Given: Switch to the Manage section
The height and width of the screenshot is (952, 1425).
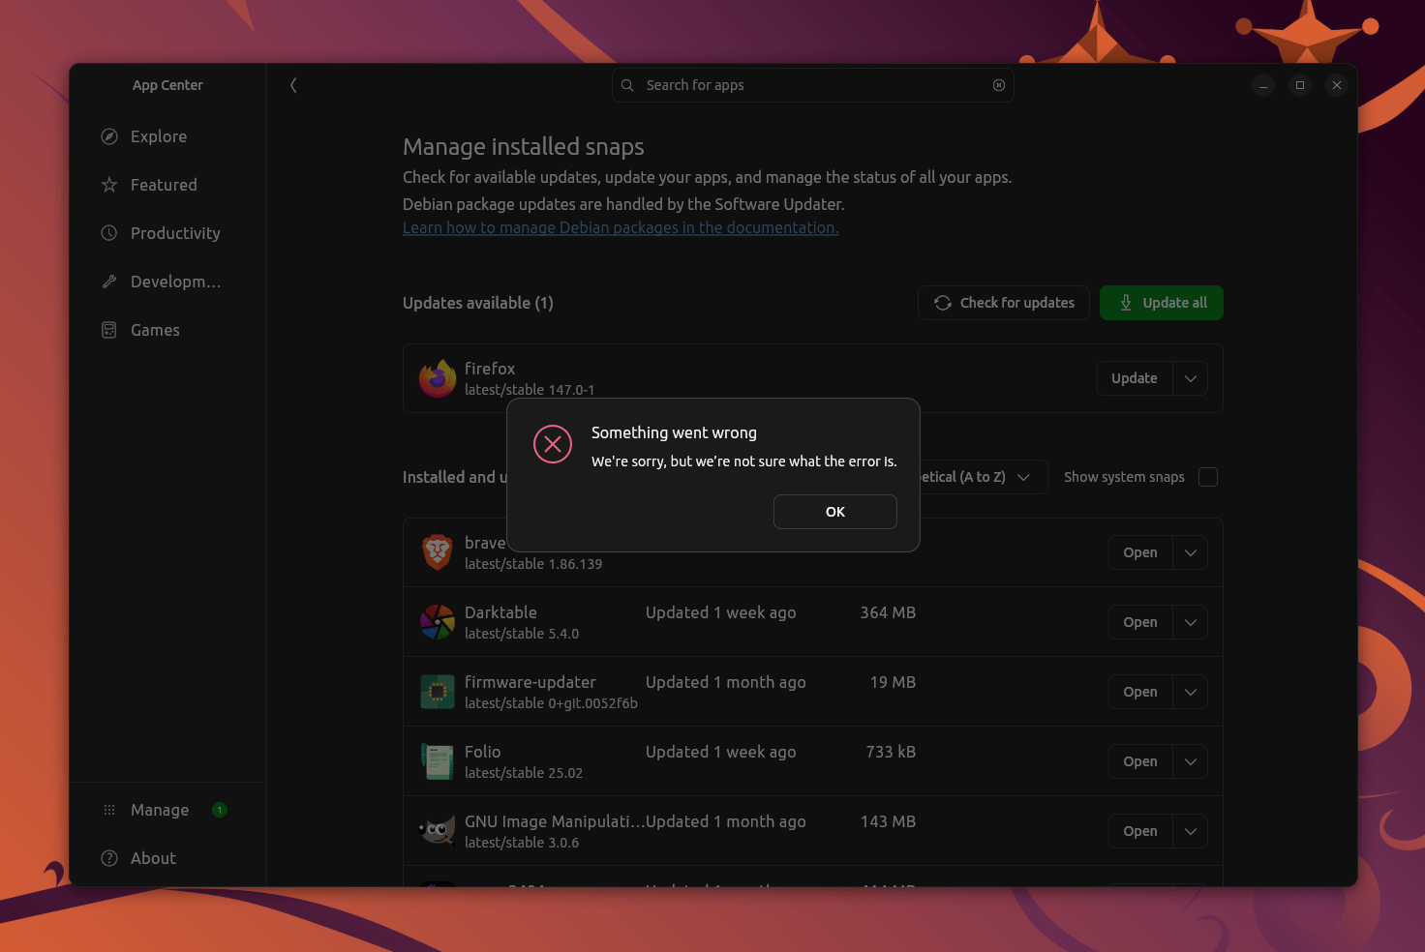Looking at the screenshot, I should point(159,810).
